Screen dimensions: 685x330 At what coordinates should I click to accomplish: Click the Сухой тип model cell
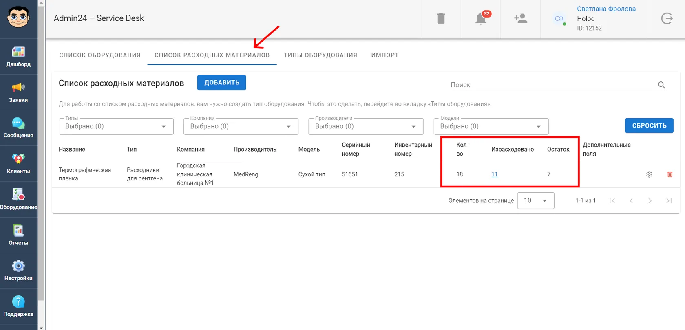(x=312, y=174)
